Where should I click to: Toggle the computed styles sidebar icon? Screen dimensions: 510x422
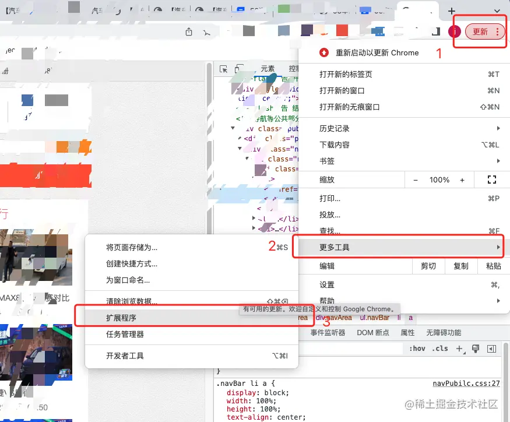point(491,349)
